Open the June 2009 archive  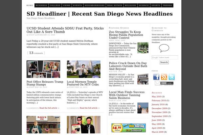click(x=157, y=120)
